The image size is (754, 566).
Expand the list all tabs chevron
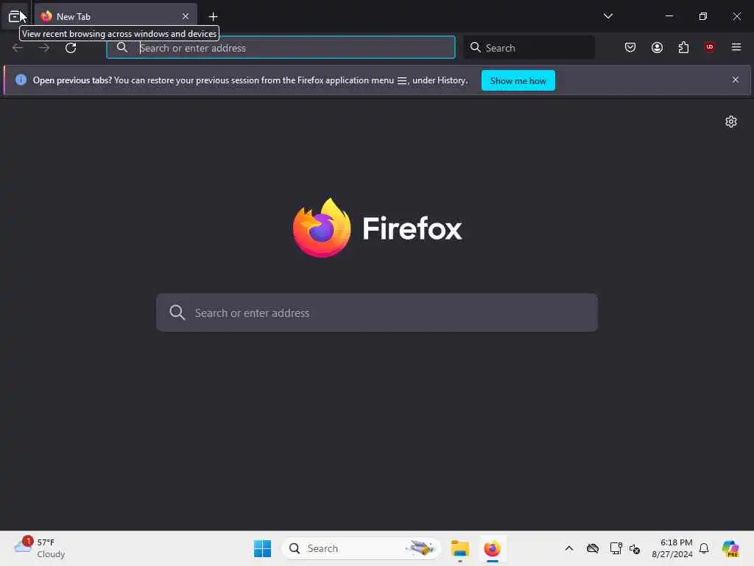[607, 16]
